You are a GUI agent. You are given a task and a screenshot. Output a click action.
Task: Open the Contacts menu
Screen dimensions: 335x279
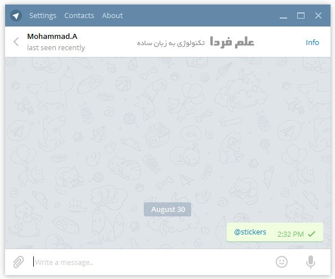[79, 16]
